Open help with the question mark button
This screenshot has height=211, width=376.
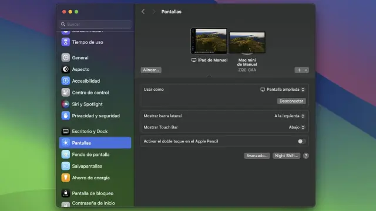tap(305, 156)
